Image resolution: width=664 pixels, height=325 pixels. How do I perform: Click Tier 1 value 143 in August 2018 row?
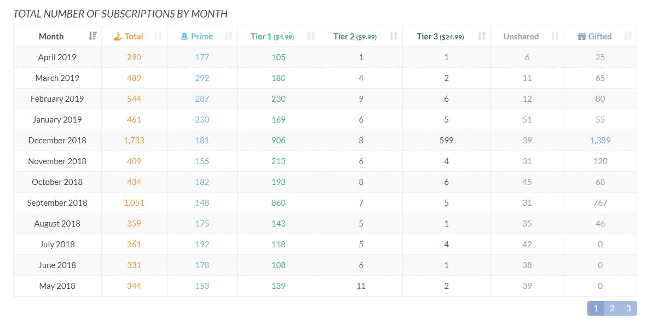[279, 223]
